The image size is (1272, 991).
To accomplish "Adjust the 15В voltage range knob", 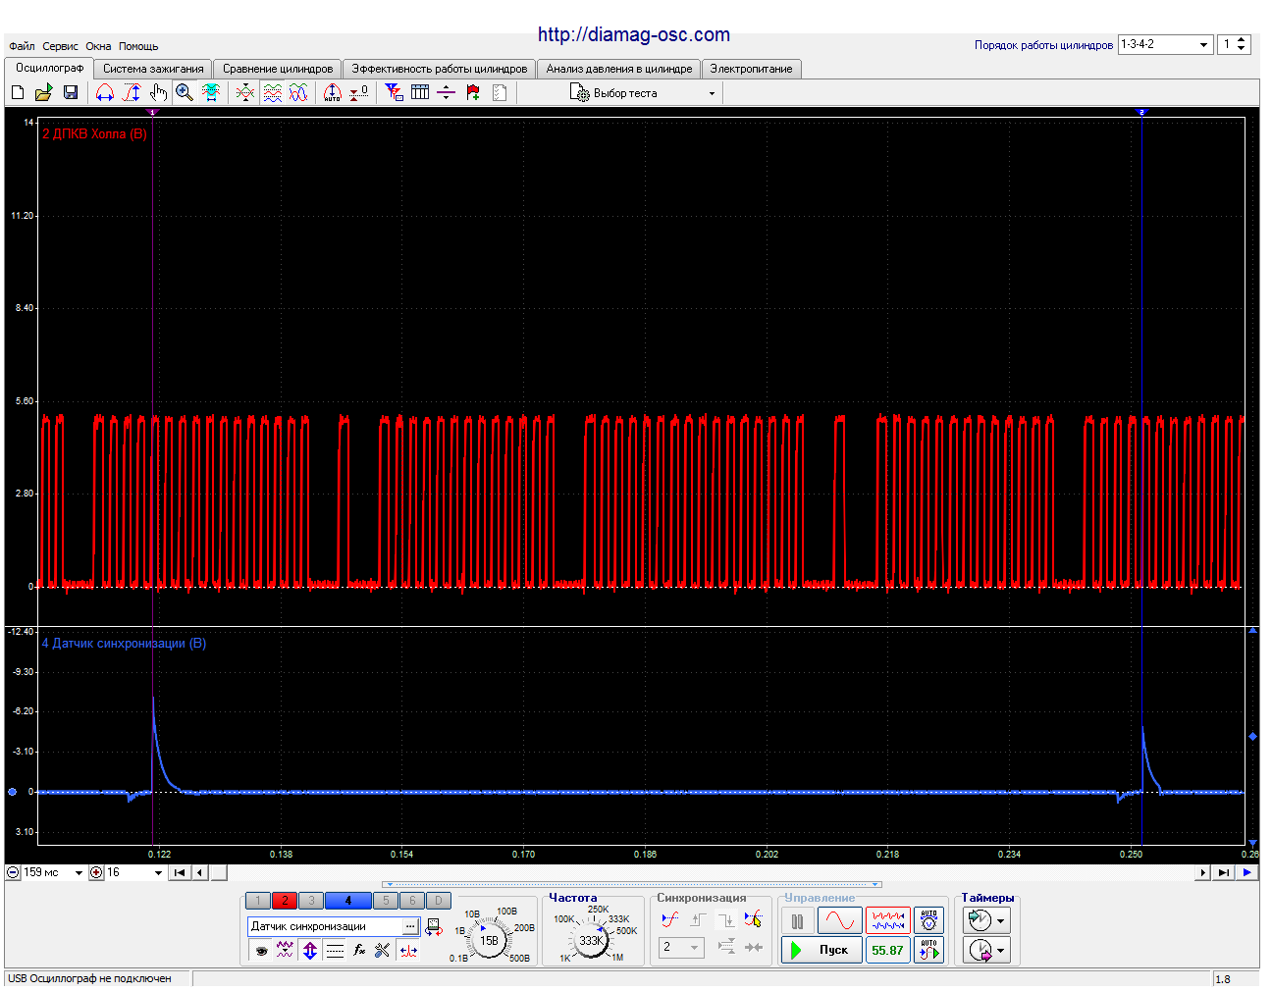I will (489, 941).
